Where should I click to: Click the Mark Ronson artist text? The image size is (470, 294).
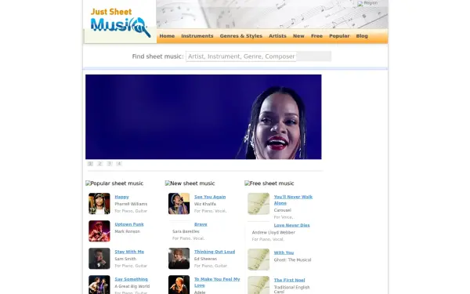tap(128, 231)
